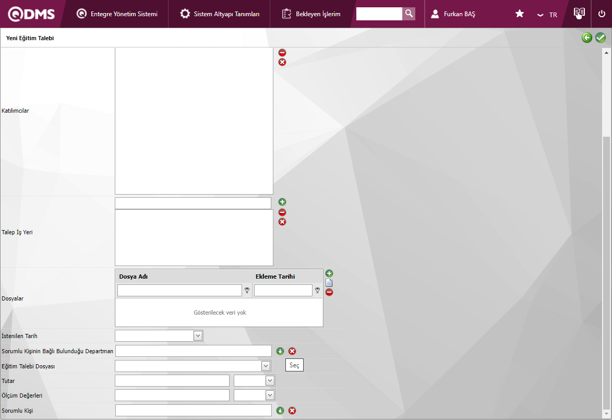Click the green back arrow button
612x420 pixels.
[586, 38]
